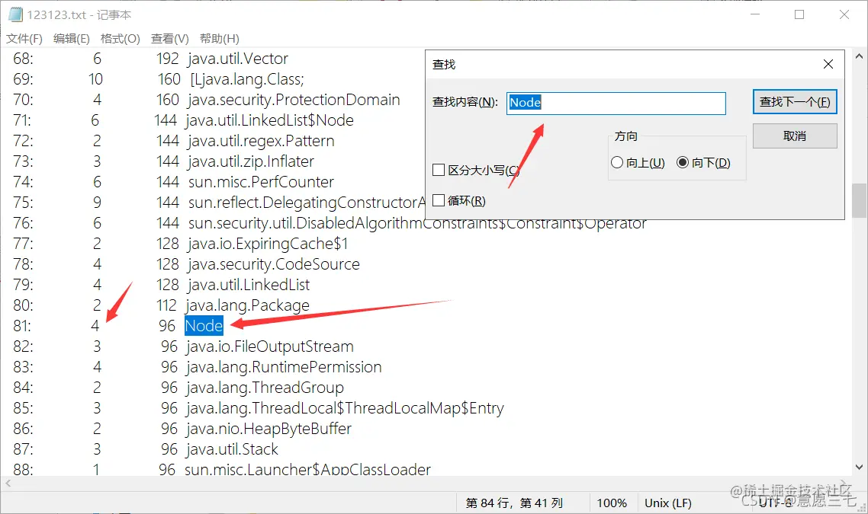Click the 100% zoom status bar entry
Viewport: 868px width, 514px height.
coord(612,503)
